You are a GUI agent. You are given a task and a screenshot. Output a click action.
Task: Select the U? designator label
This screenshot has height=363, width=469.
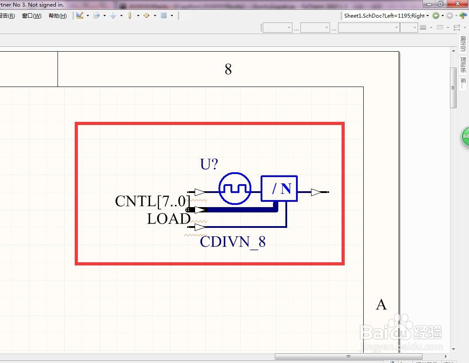[209, 164]
